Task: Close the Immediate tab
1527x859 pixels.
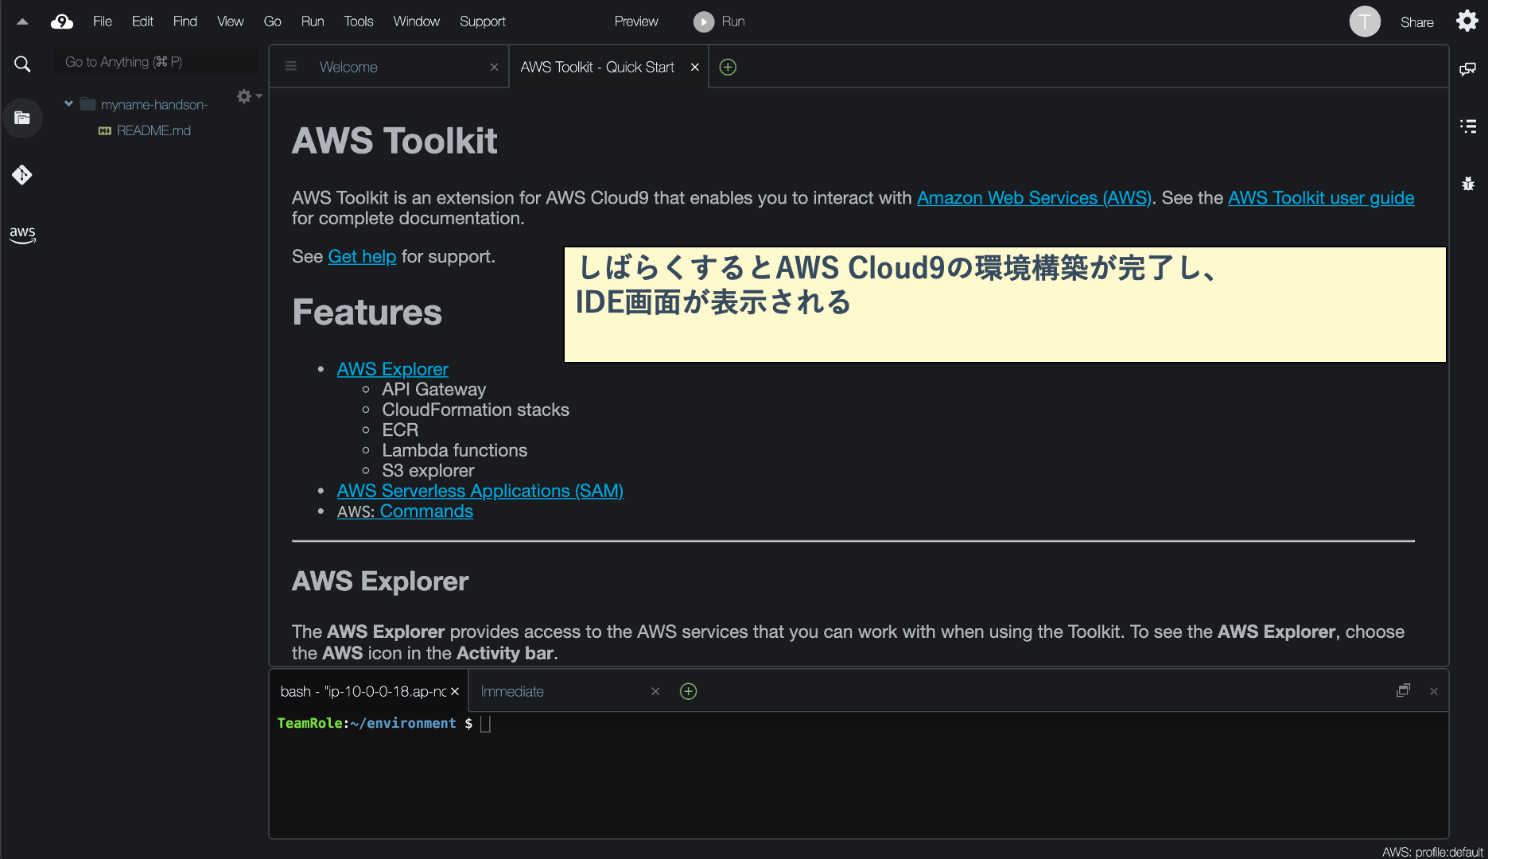Action: click(655, 691)
